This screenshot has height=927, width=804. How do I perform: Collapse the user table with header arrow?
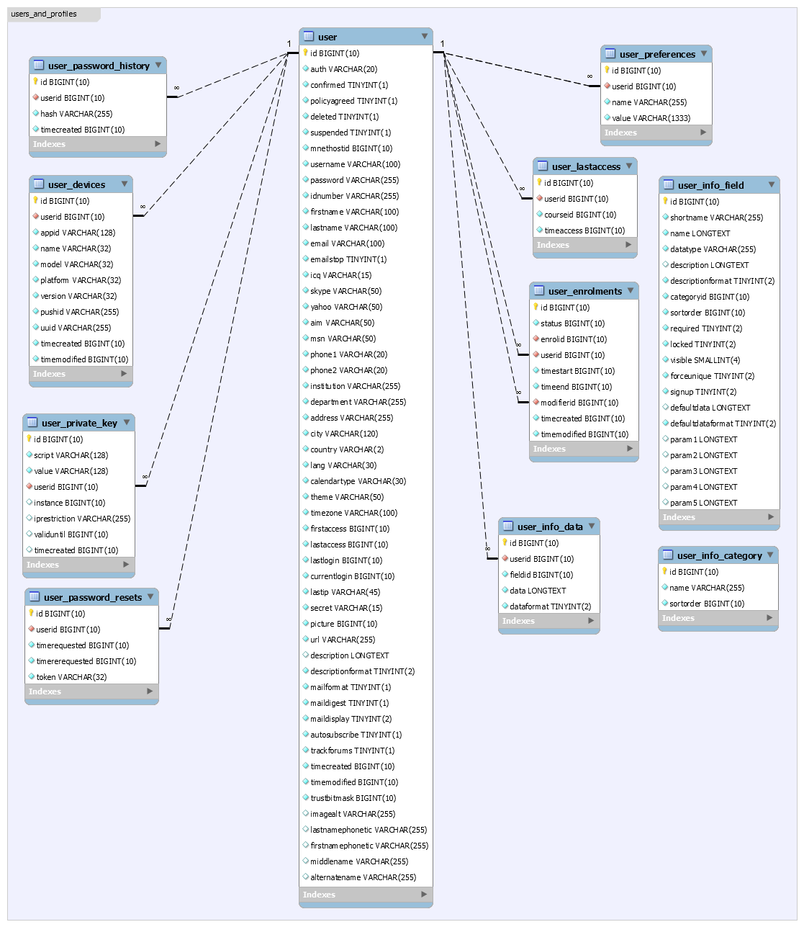tap(425, 36)
